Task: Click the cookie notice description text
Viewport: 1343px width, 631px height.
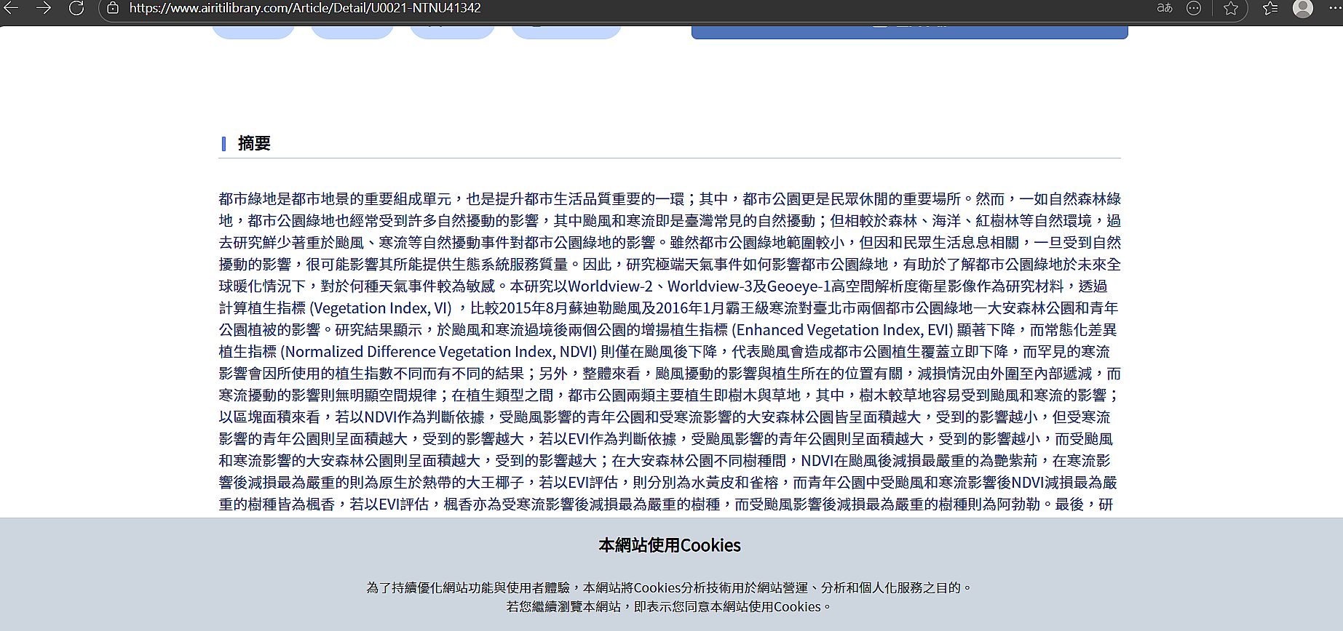Action: click(x=669, y=597)
